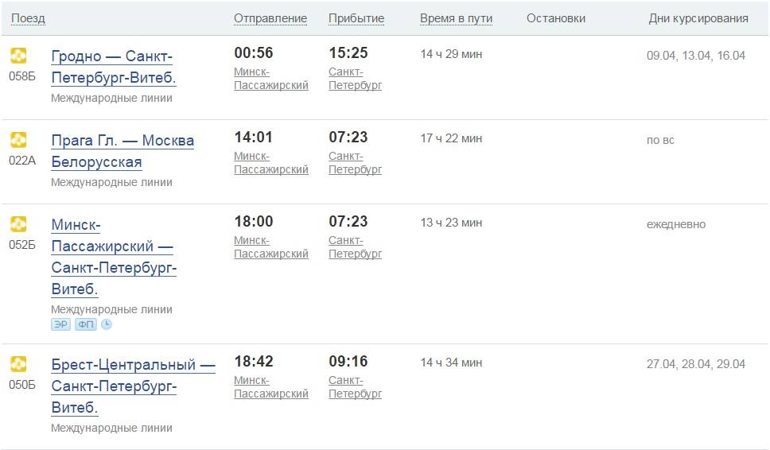The height and width of the screenshot is (450, 770).
Task: Click Минск-Пассажирский station under 14:01 departure
Action: pos(271,163)
